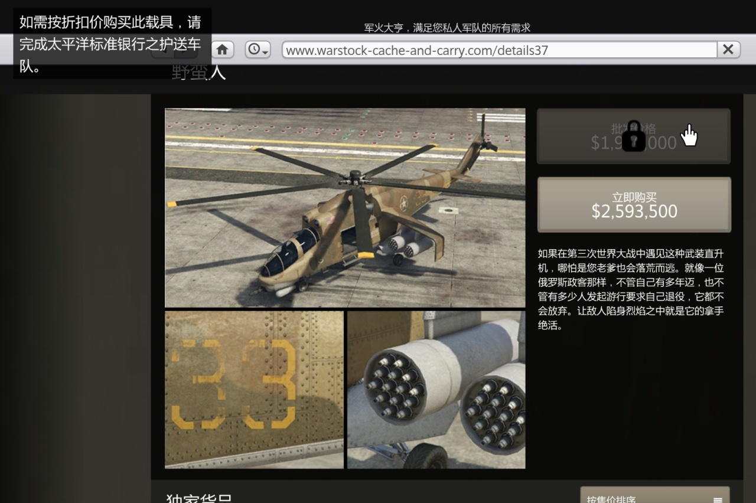View the large helicopter preview image

point(345,208)
